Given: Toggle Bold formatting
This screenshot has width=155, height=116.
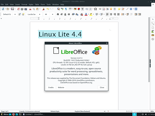Looking at the screenshot, I should click(58, 14).
